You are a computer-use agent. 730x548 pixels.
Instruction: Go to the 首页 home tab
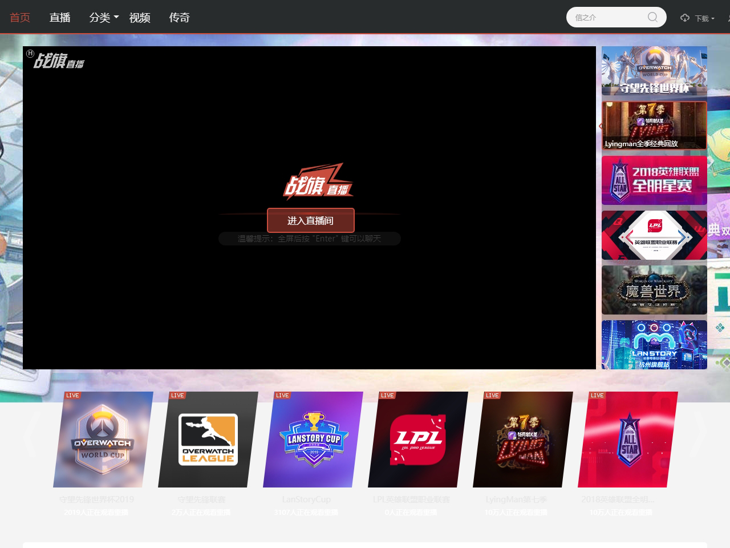point(20,18)
